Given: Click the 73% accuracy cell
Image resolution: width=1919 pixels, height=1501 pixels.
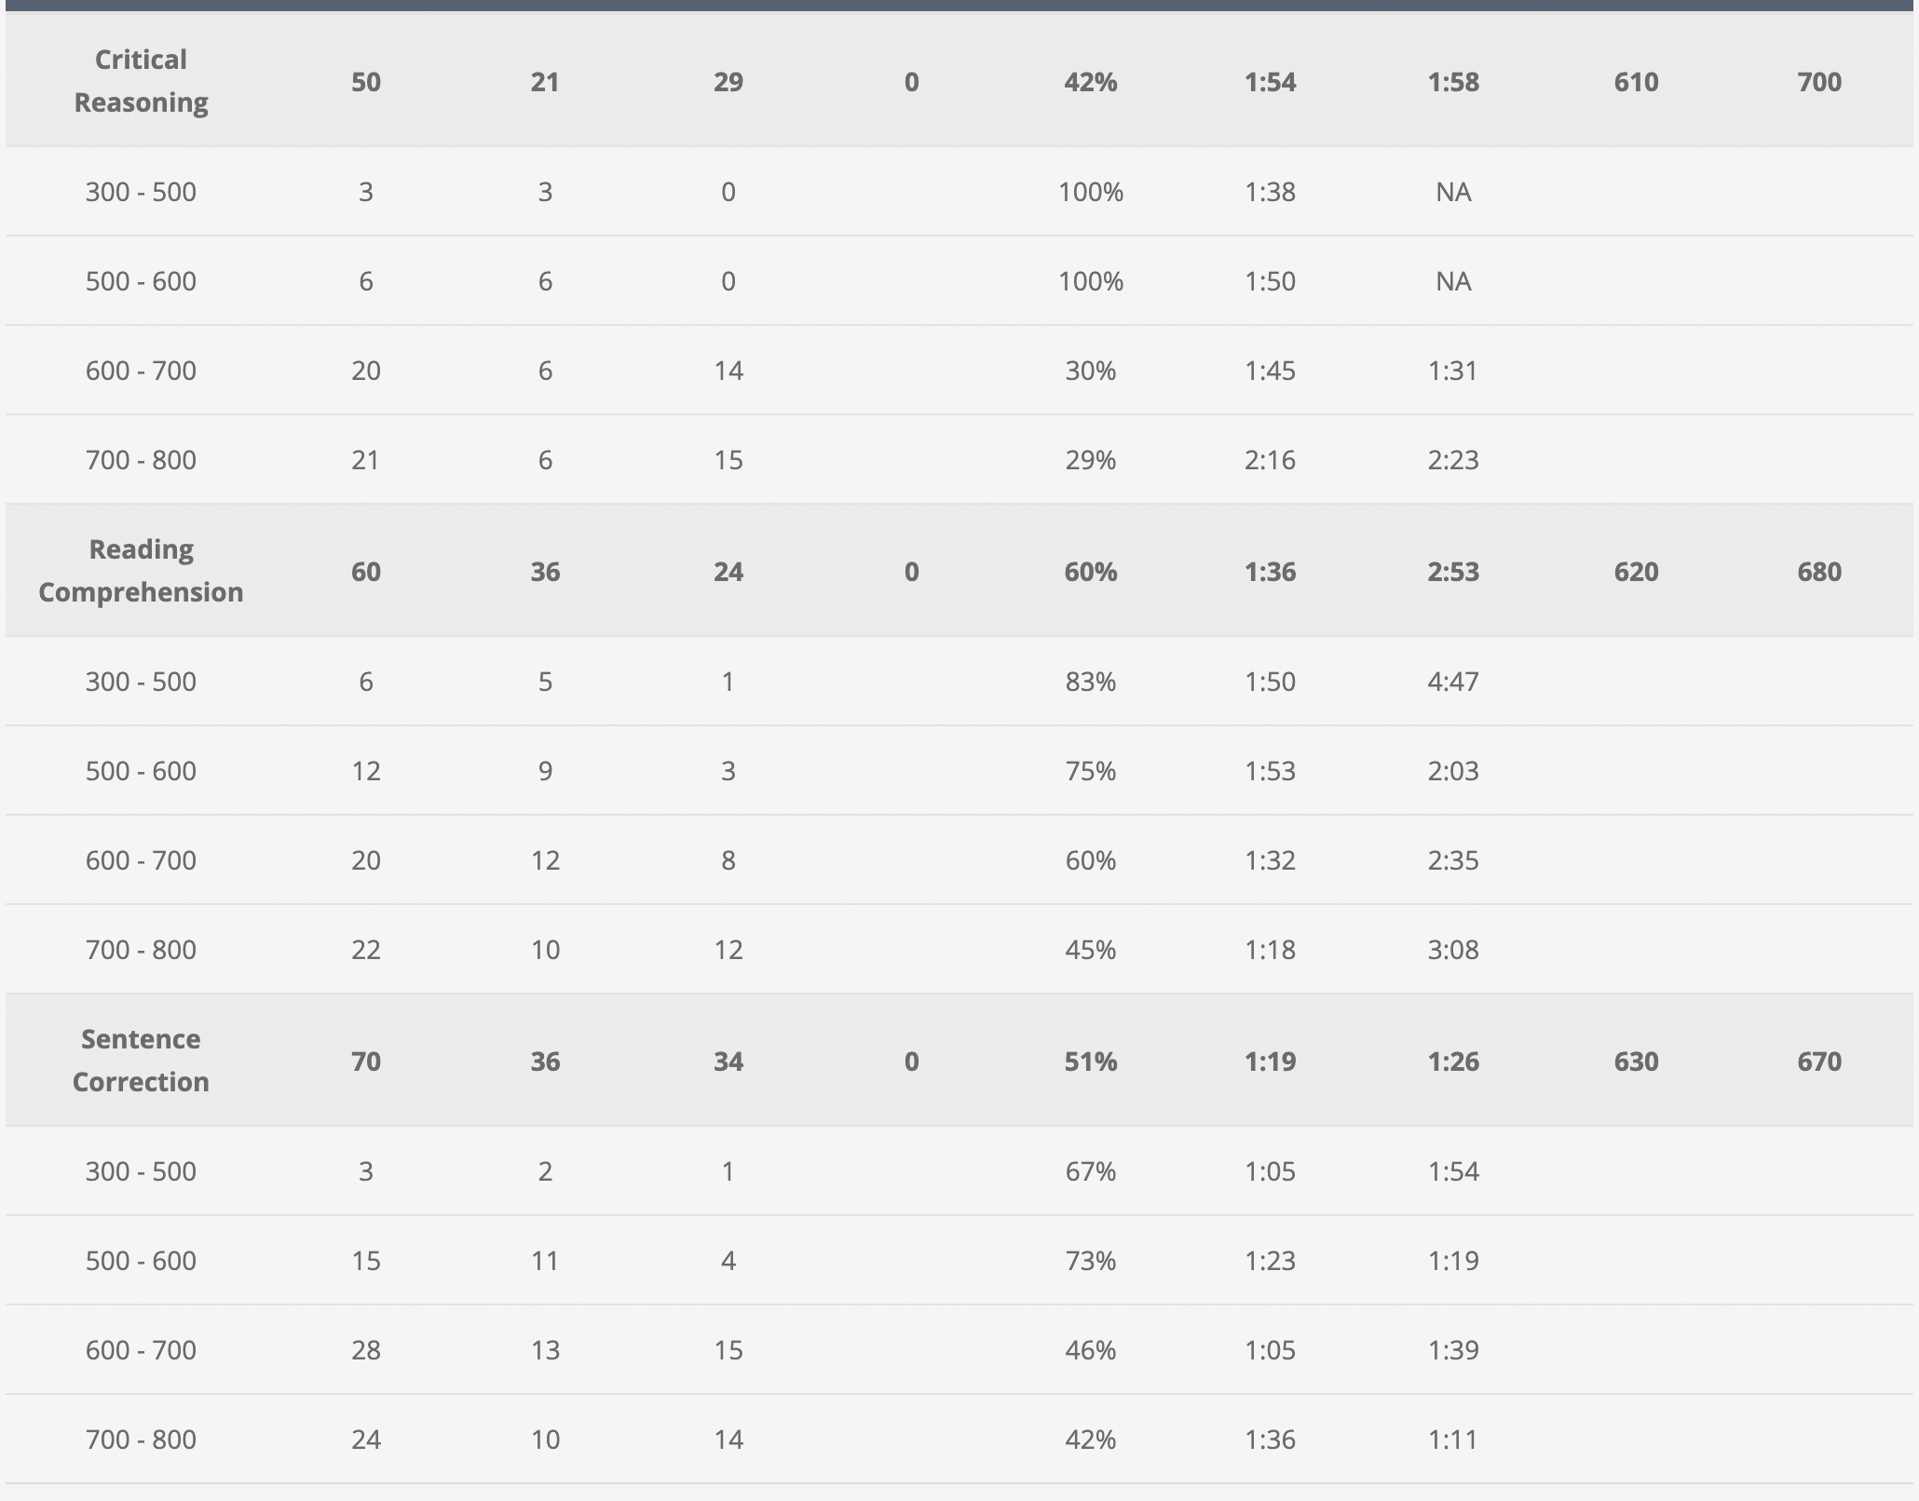Looking at the screenshot, I should pyautogui.click(x=1090, y=1261).
